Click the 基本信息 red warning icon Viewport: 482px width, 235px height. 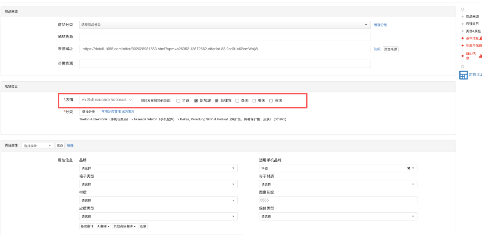pyautogui.click(x=480, y=38)
